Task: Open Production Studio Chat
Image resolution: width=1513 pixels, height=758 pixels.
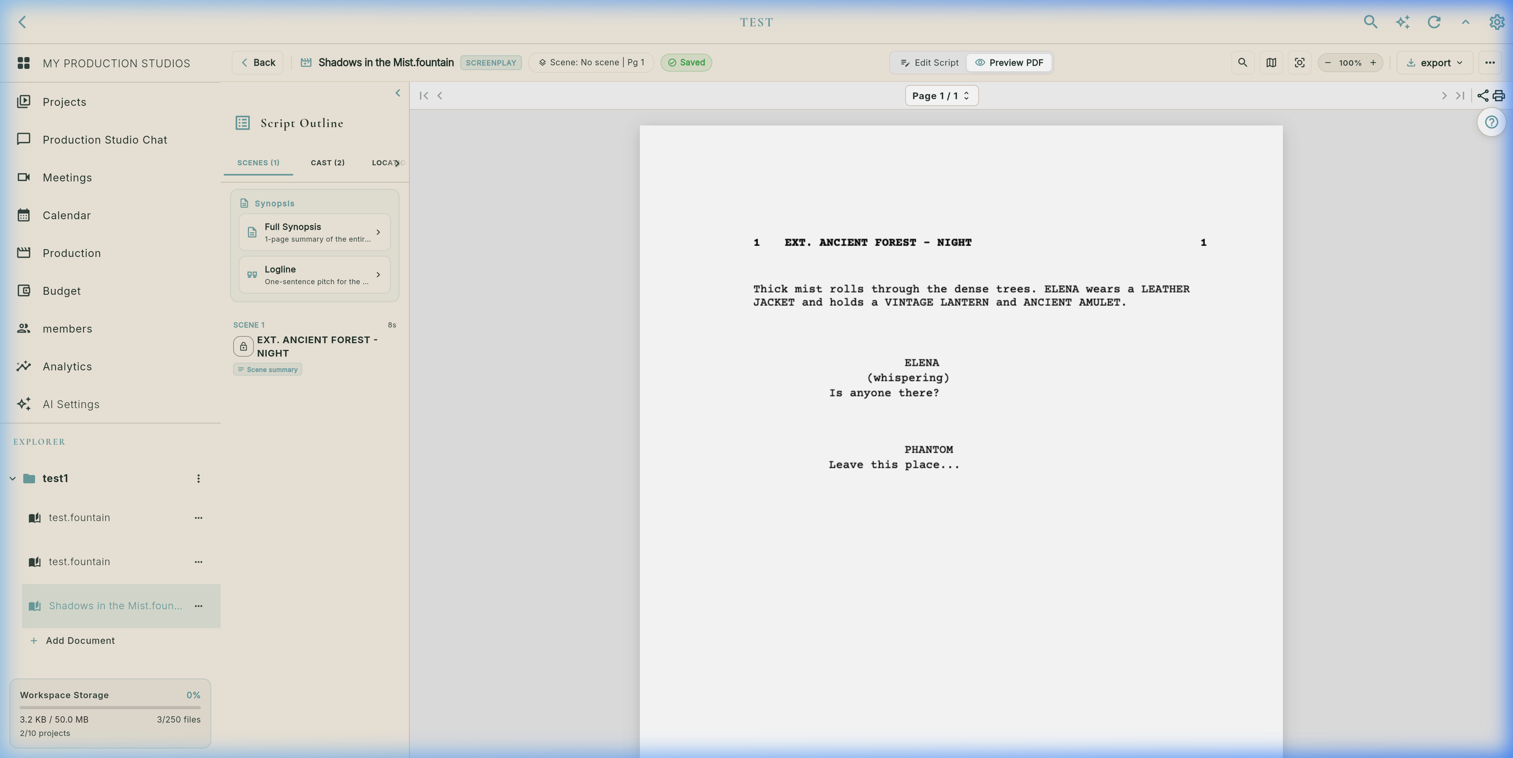Action: click(x=110, y=140)
